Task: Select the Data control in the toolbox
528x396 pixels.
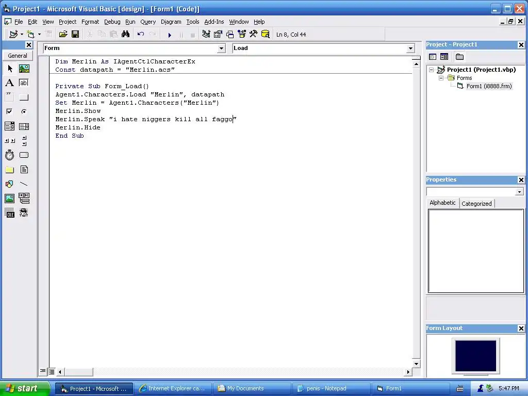Action: point(24,199)
